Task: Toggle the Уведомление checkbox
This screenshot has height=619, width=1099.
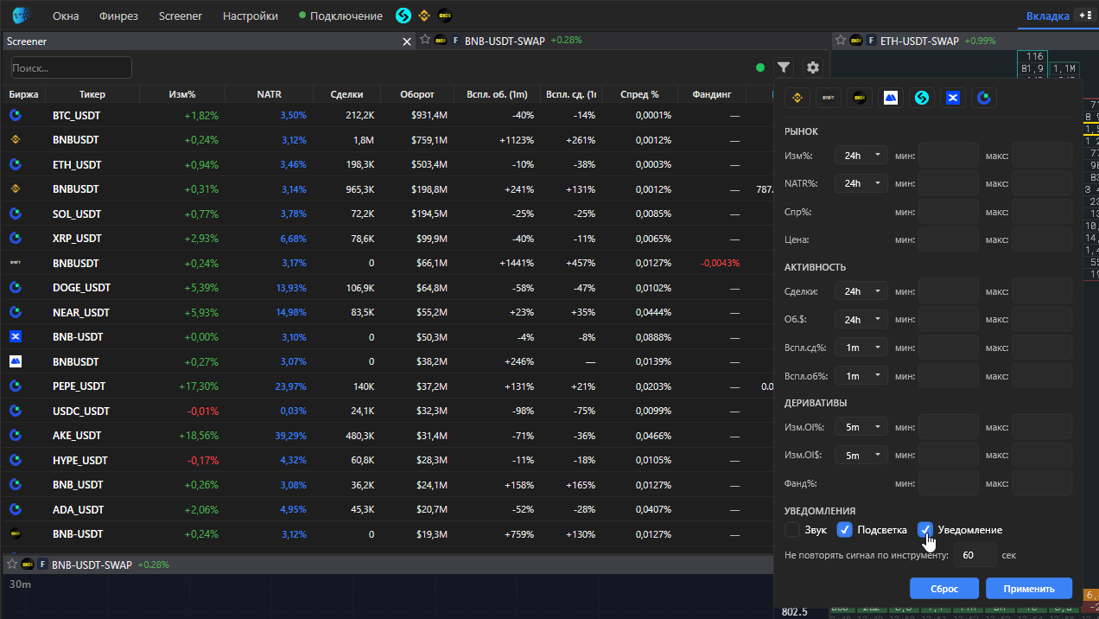Action: pos(925,529)
